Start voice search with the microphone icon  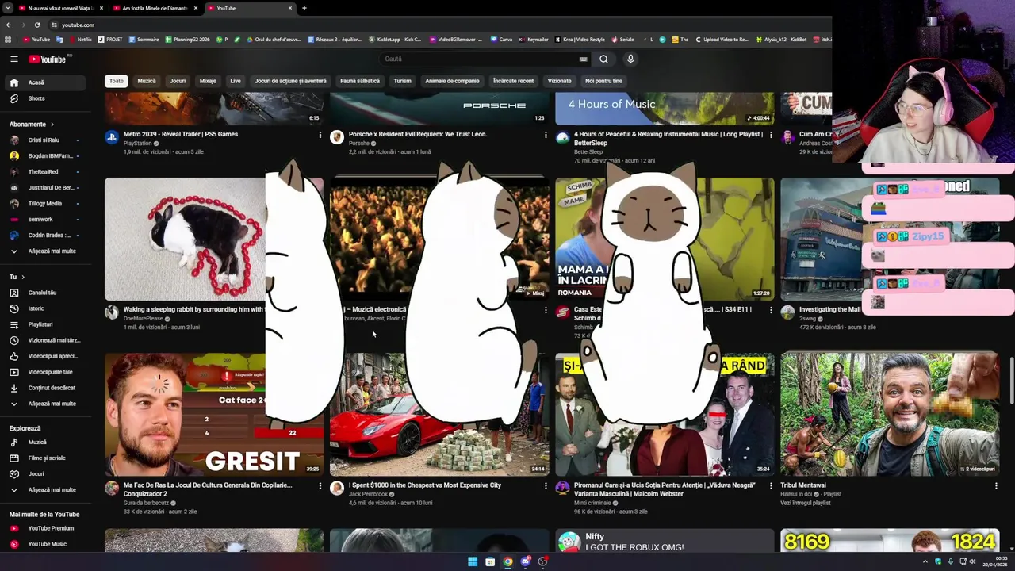coord(630,59)
